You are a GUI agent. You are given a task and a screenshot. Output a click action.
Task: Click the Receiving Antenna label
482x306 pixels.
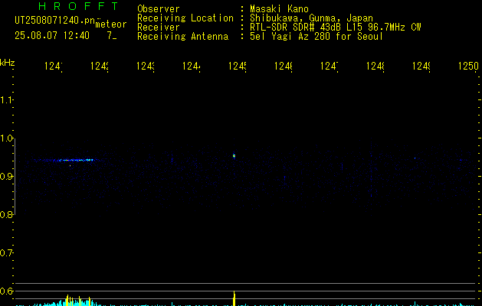click(183, 37)
